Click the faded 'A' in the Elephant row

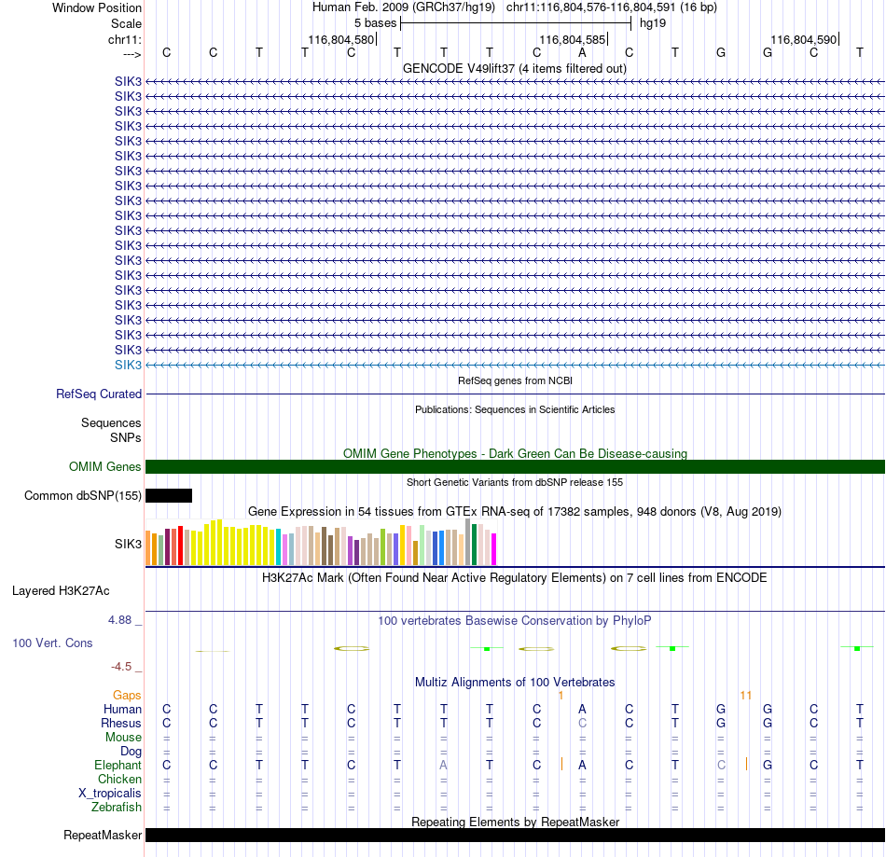pos(444,765)
